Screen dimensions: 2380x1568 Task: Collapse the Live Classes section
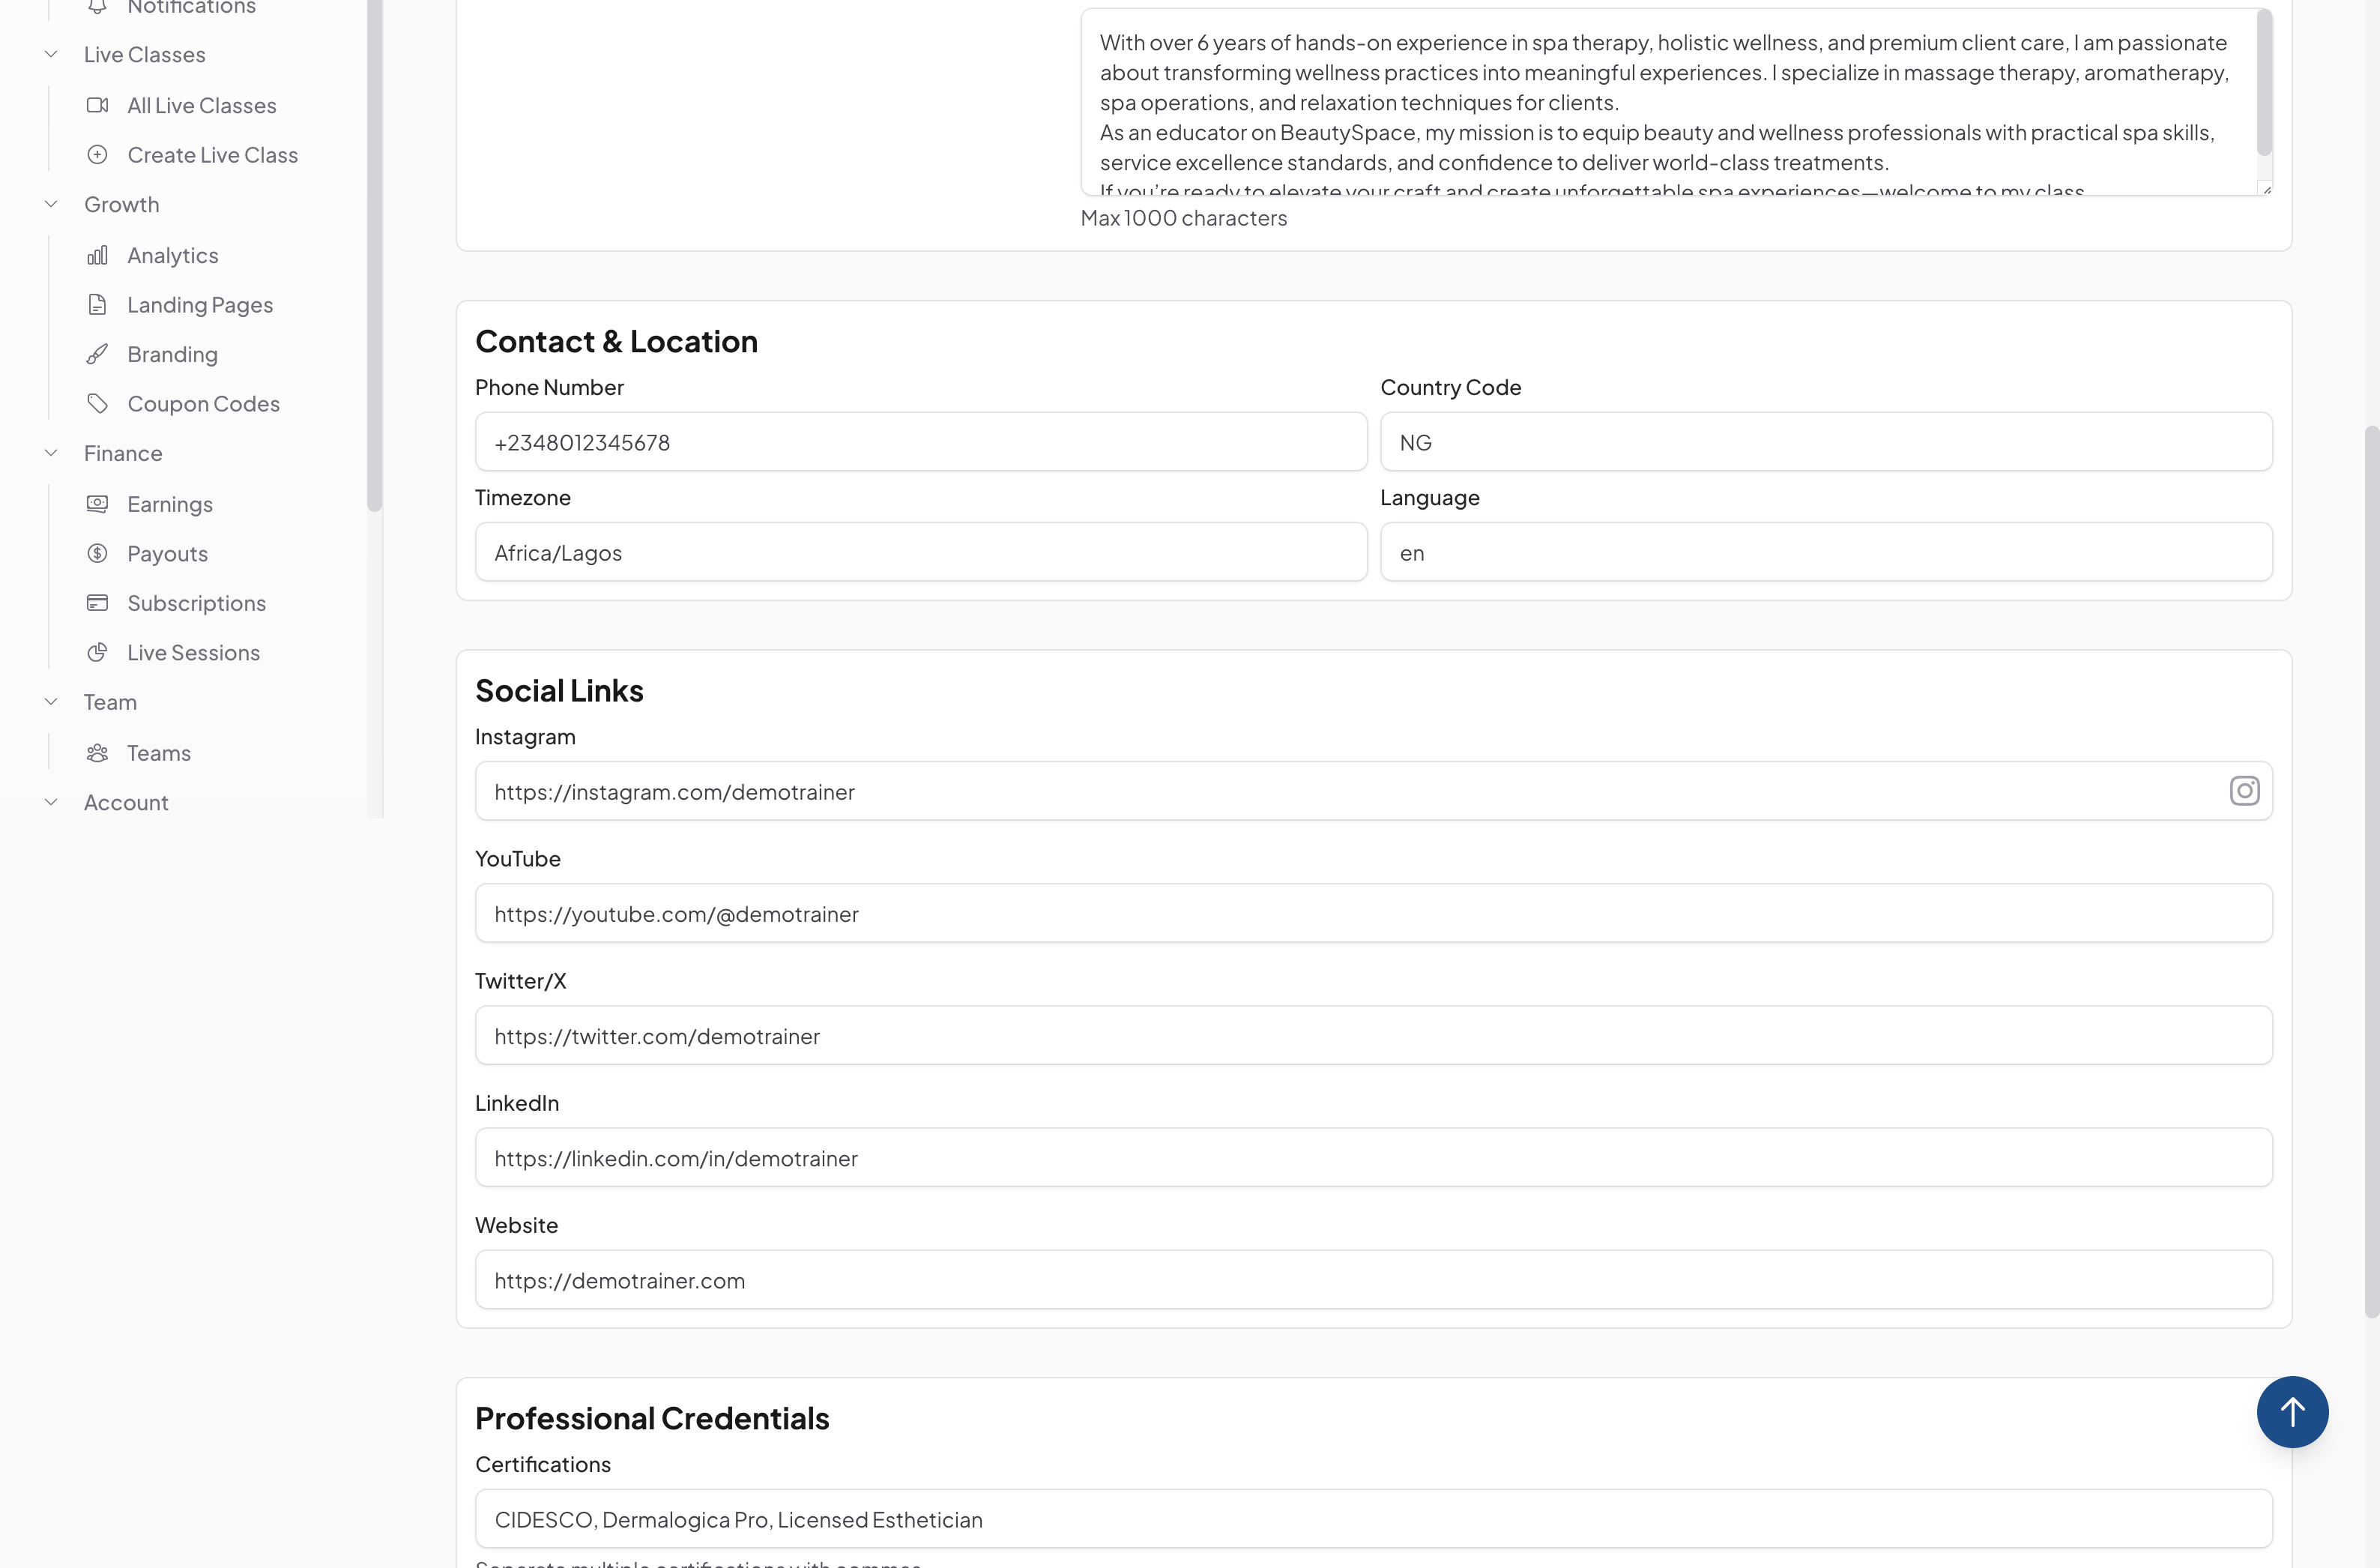tap(51, 54)
